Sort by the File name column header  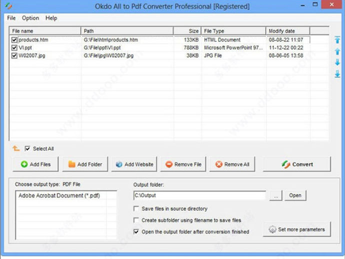45,31
